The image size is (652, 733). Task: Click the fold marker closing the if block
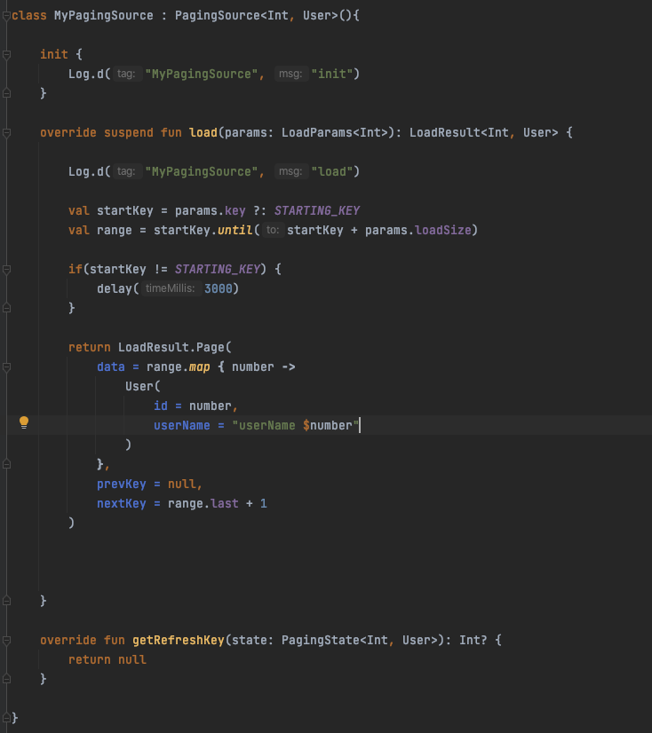click(x=6, y=308)
